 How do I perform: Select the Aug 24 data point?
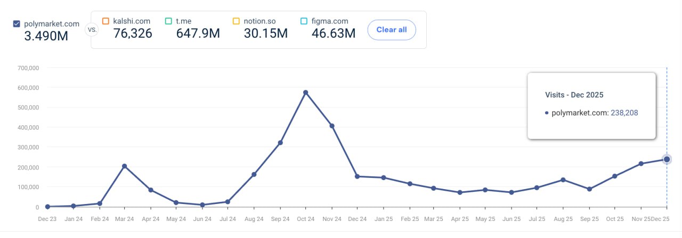pos(254,174)
